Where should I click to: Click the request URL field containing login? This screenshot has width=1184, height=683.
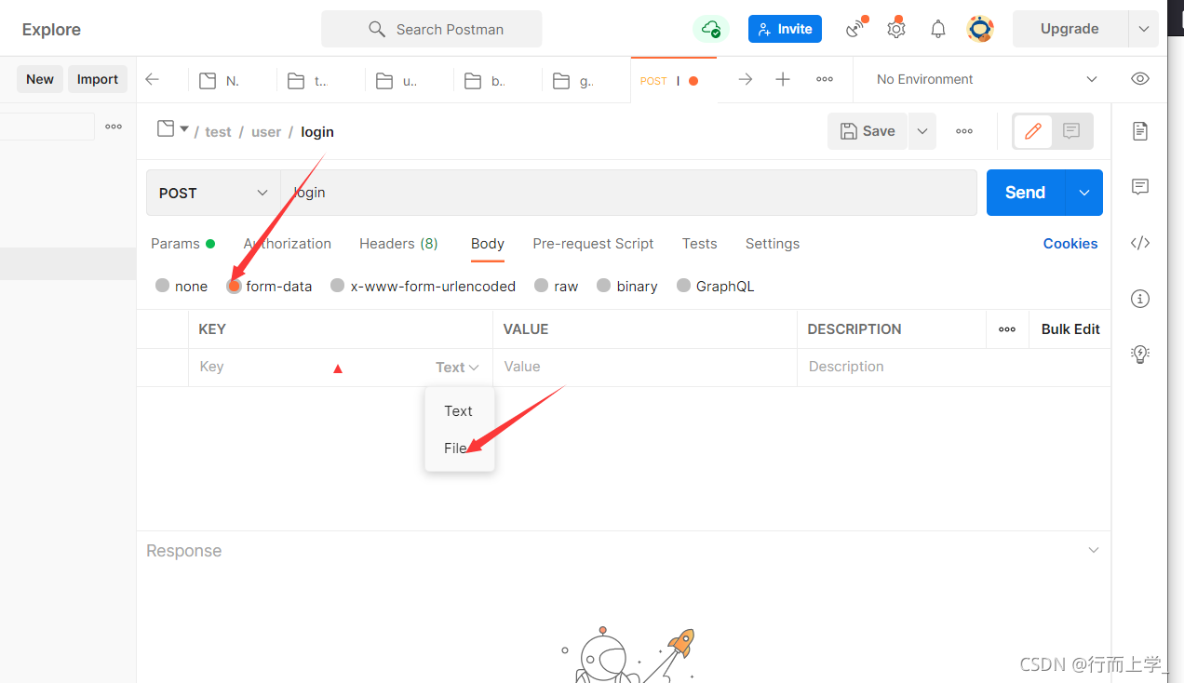click(x=628, y=193)
